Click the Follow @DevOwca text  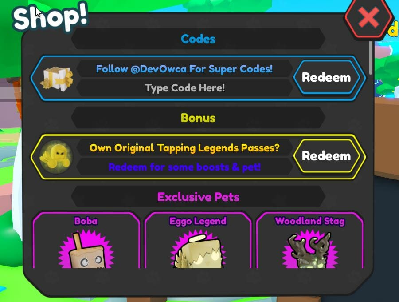coord(184,69)
